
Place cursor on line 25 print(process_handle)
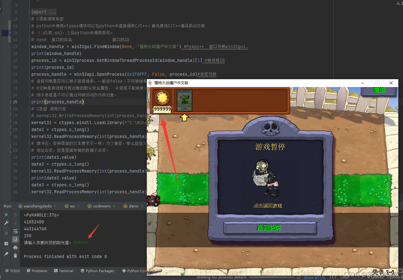point(58,102)
